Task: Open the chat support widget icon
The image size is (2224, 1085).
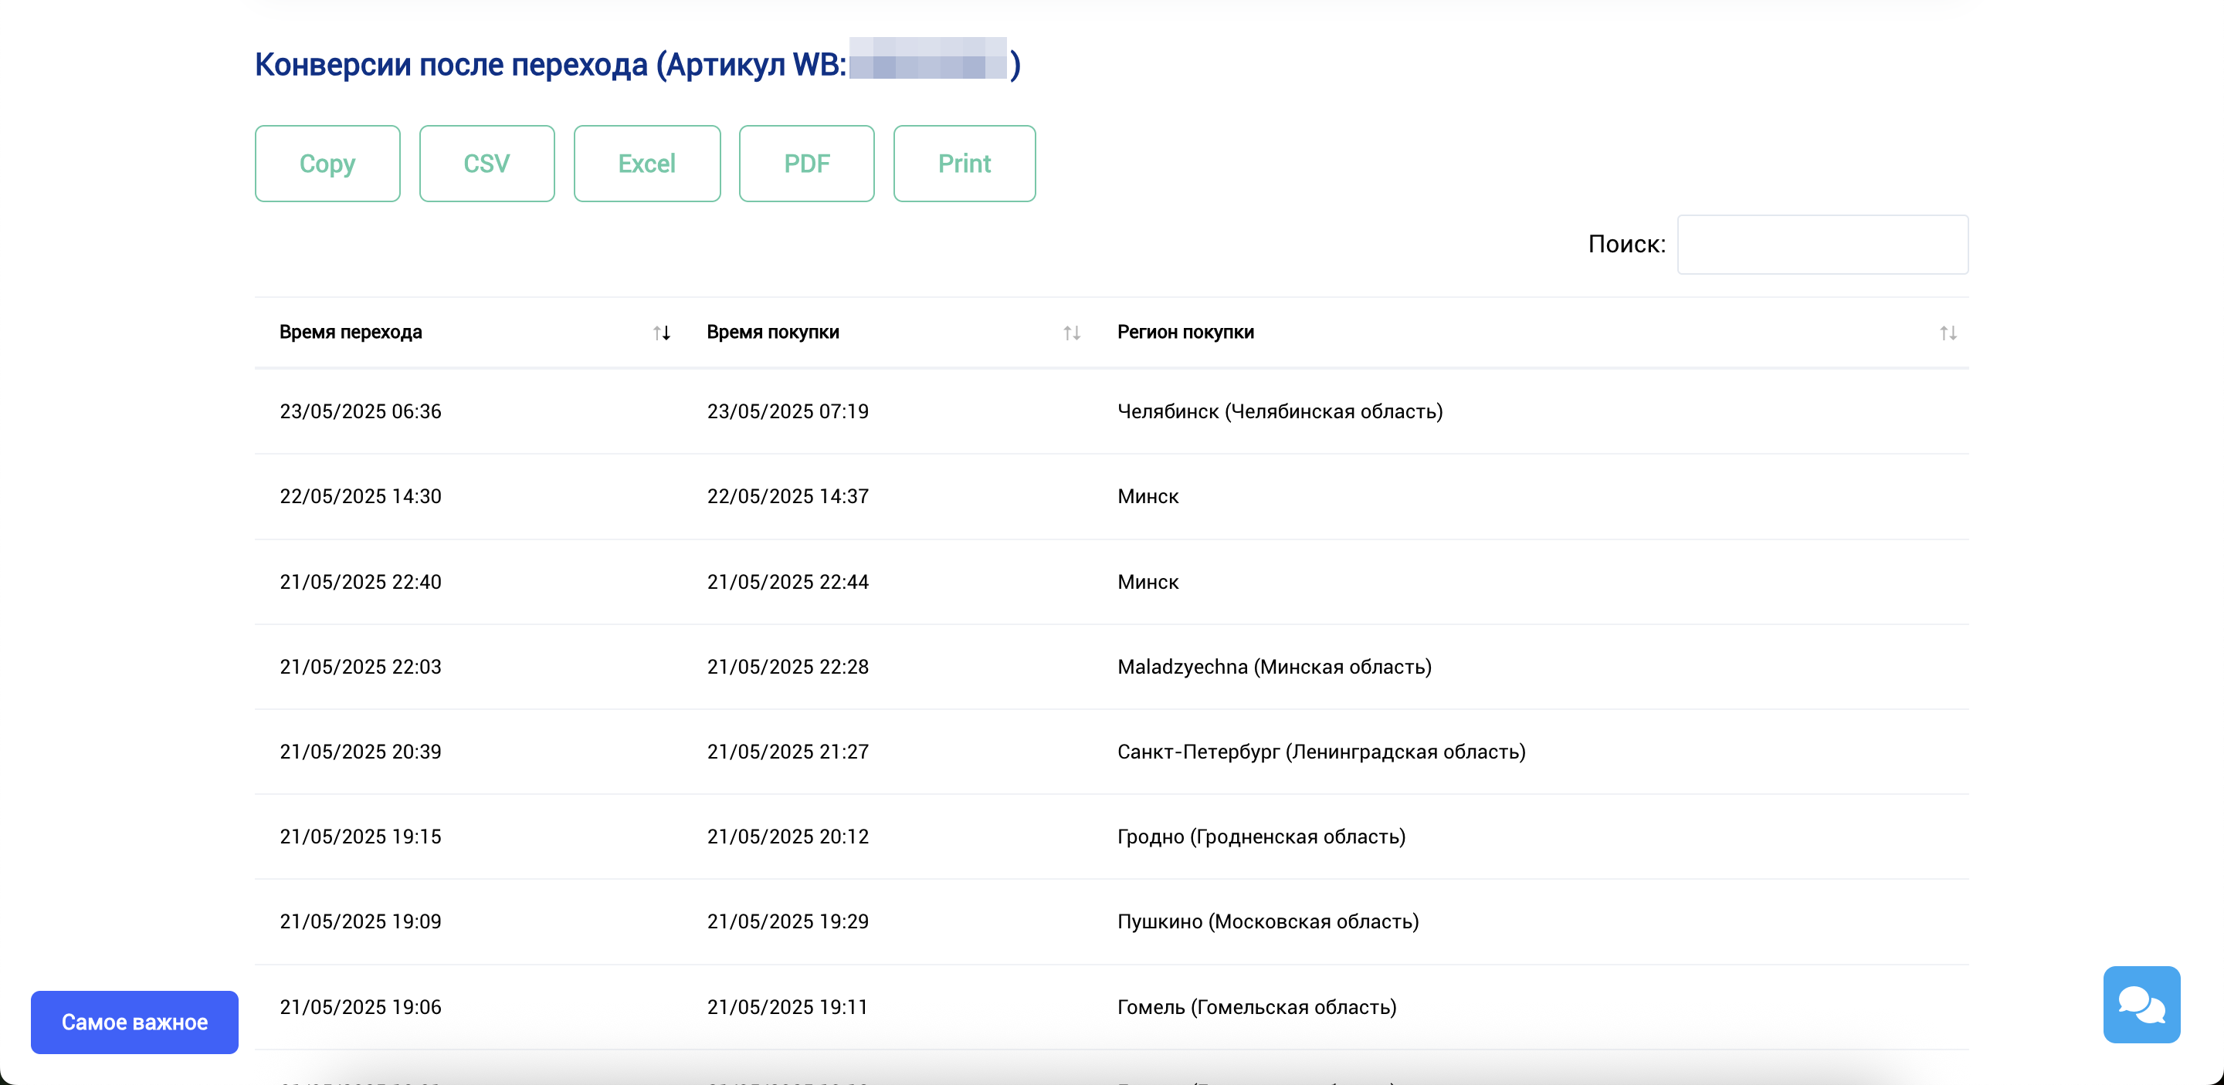Action: coord(2141,1004)
